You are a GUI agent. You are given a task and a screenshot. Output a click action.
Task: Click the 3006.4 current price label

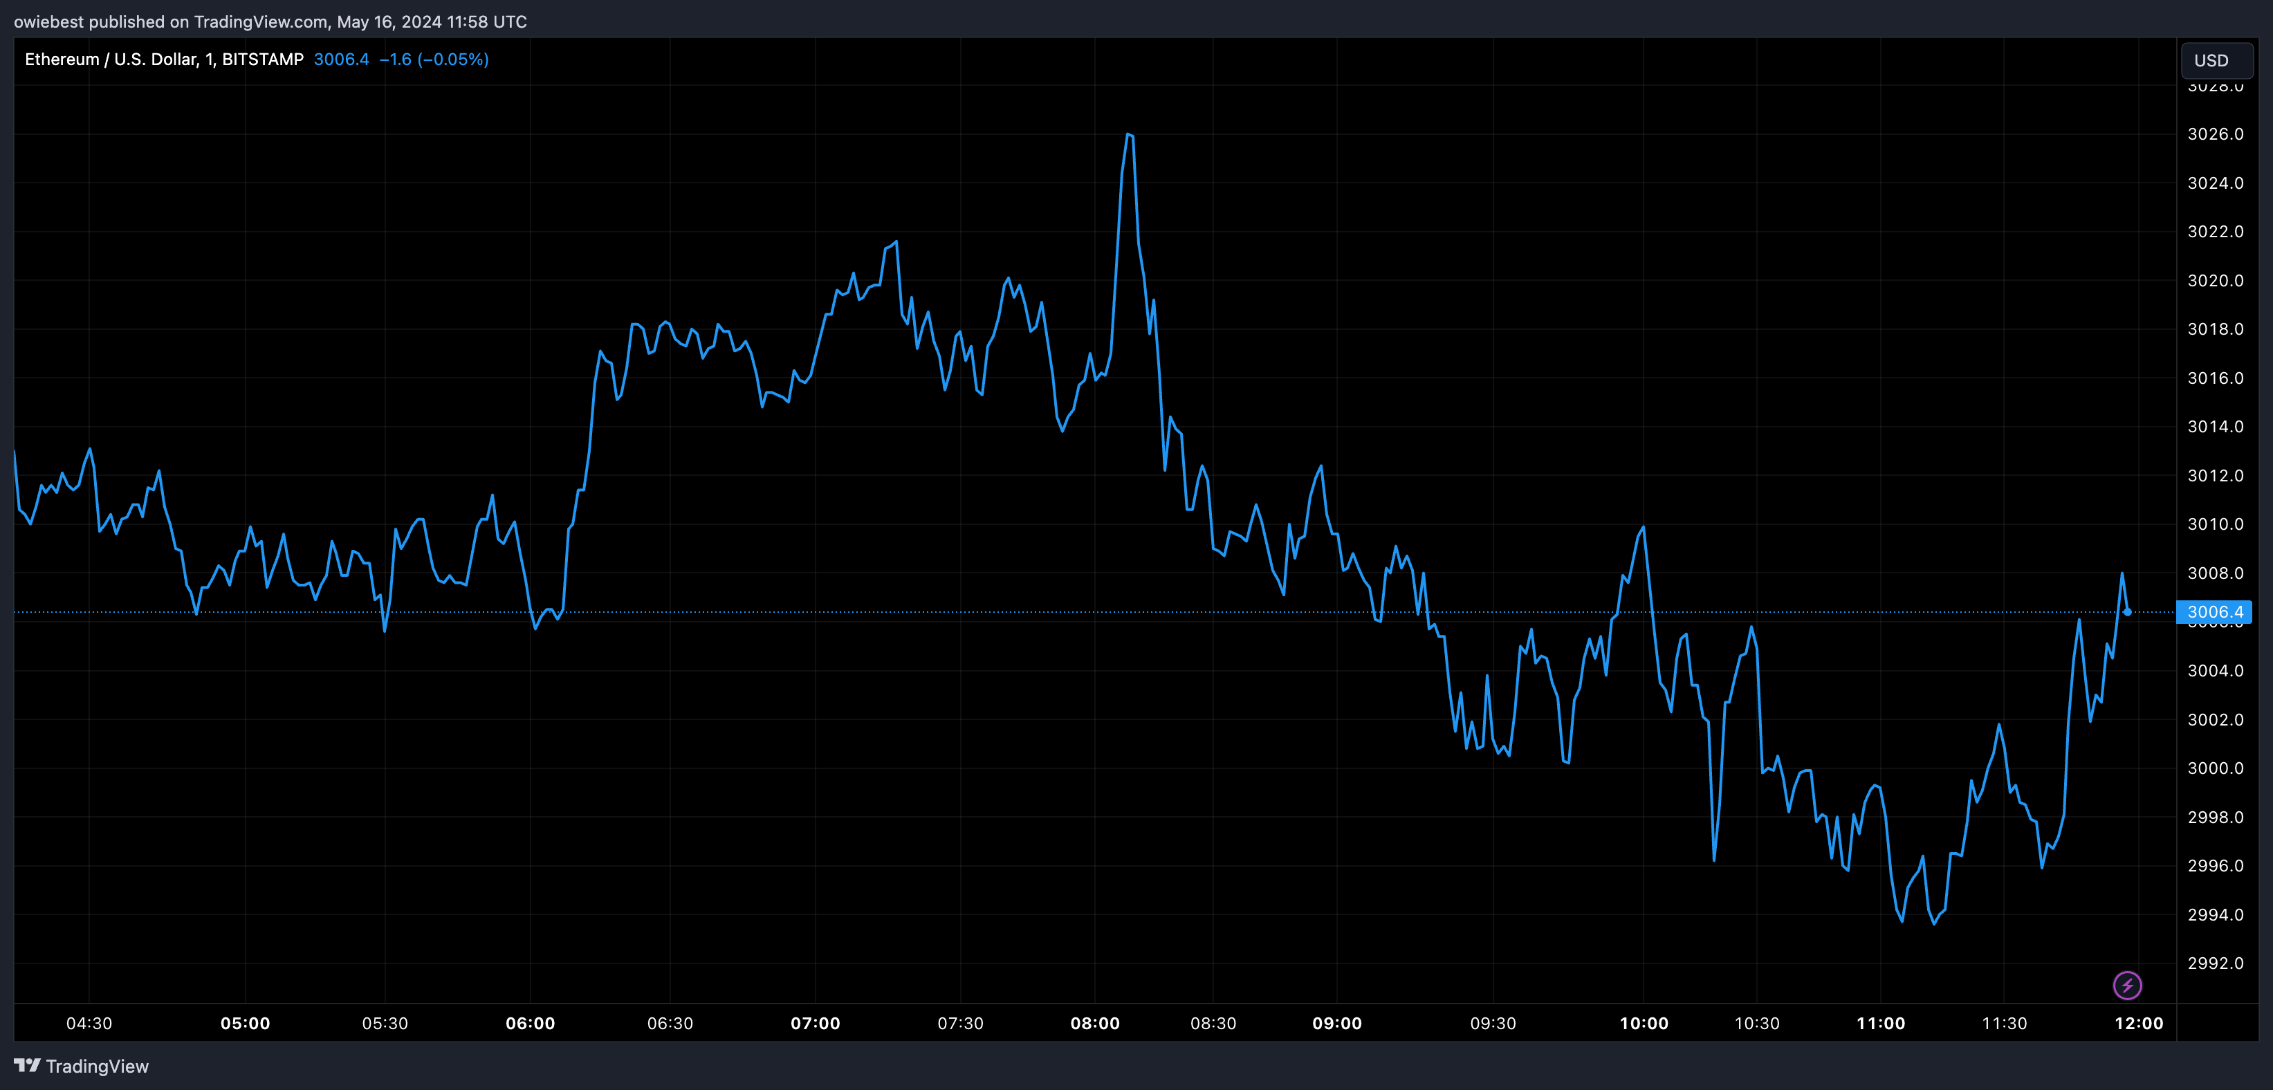click(x=2214, y=611)
